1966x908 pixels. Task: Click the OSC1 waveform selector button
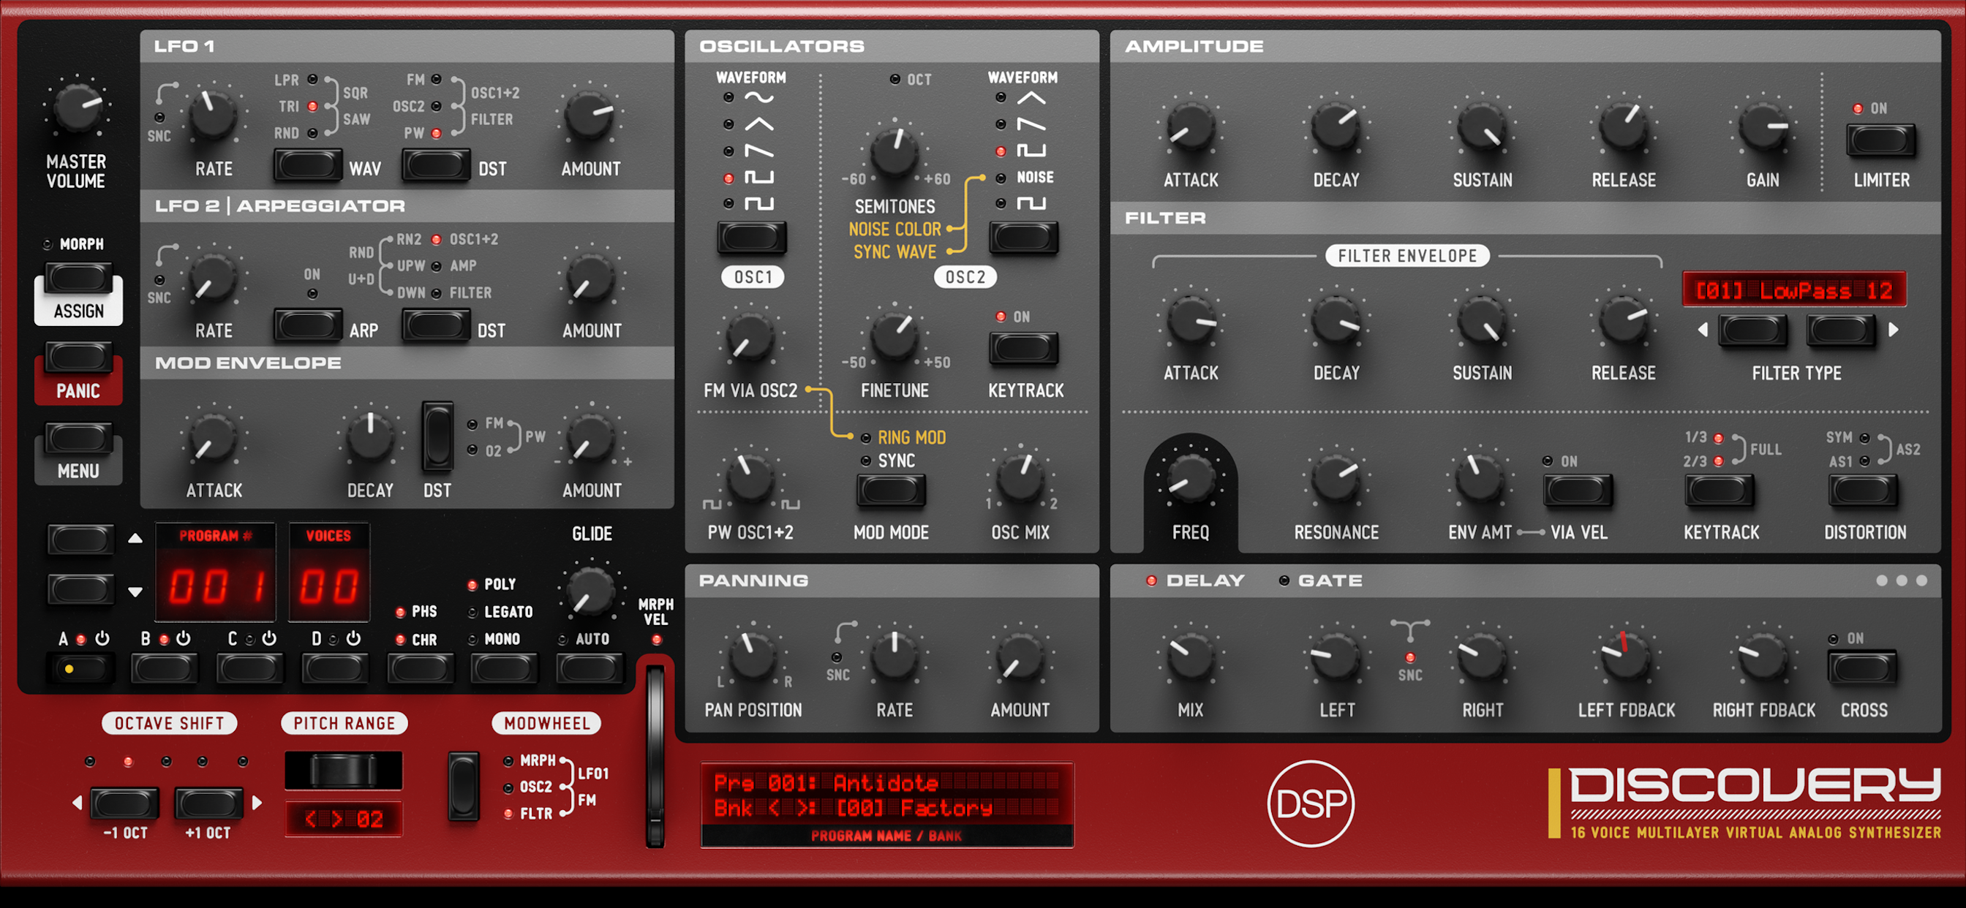tap(751, 238)
